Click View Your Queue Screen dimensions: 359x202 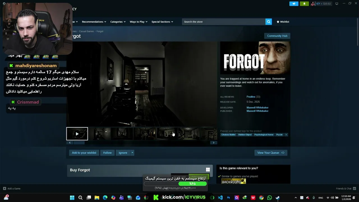[271, 153]
